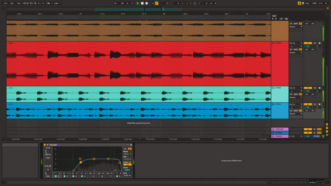Toggle the EQ Eight headphone audition button

125,149
